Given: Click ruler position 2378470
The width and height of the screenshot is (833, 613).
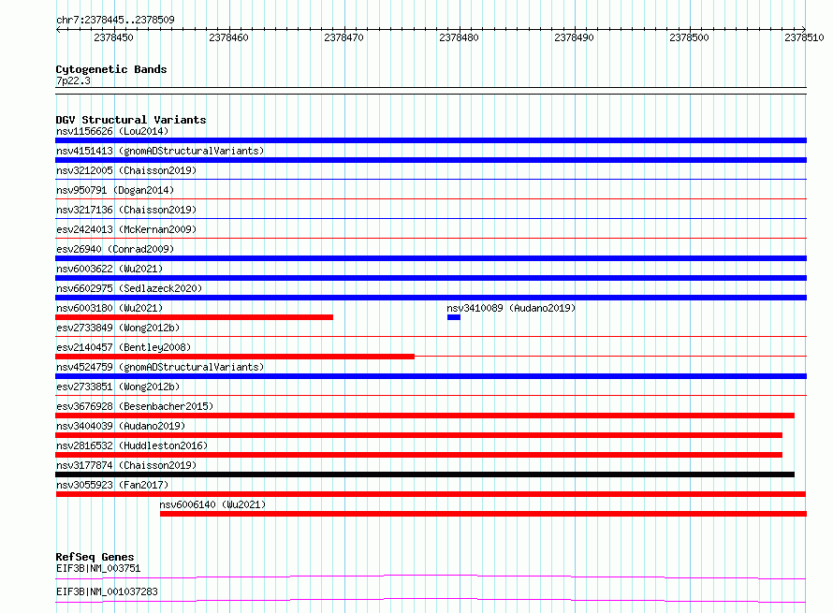Looking at the screenshot, I should click(344, 37).
